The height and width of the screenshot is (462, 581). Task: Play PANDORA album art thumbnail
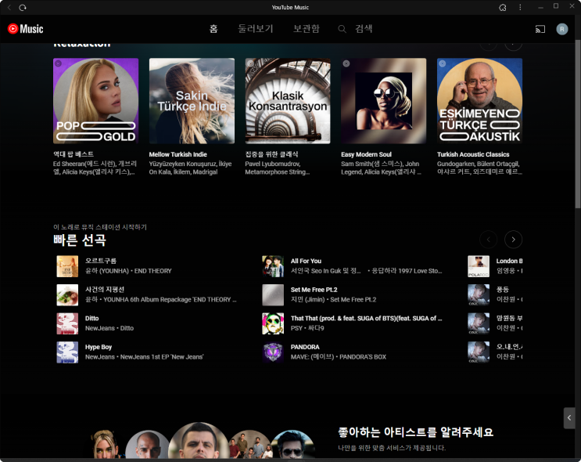tap(273, 352)
